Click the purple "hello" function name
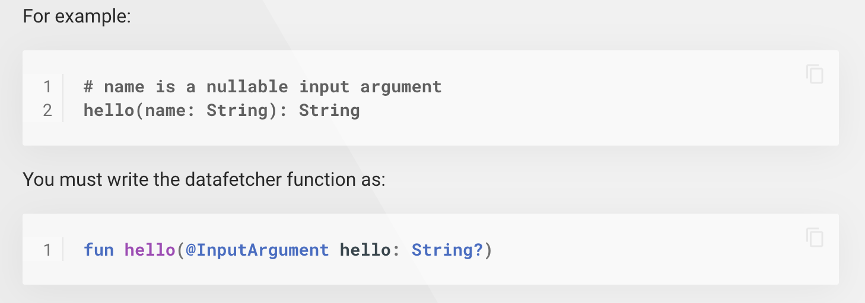The image size is (865, 303). click(x=150, y=250)
